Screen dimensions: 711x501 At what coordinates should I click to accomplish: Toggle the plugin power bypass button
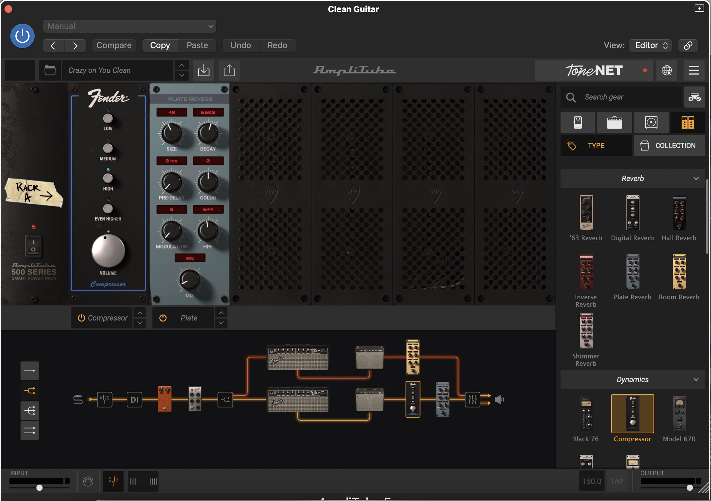22,36
